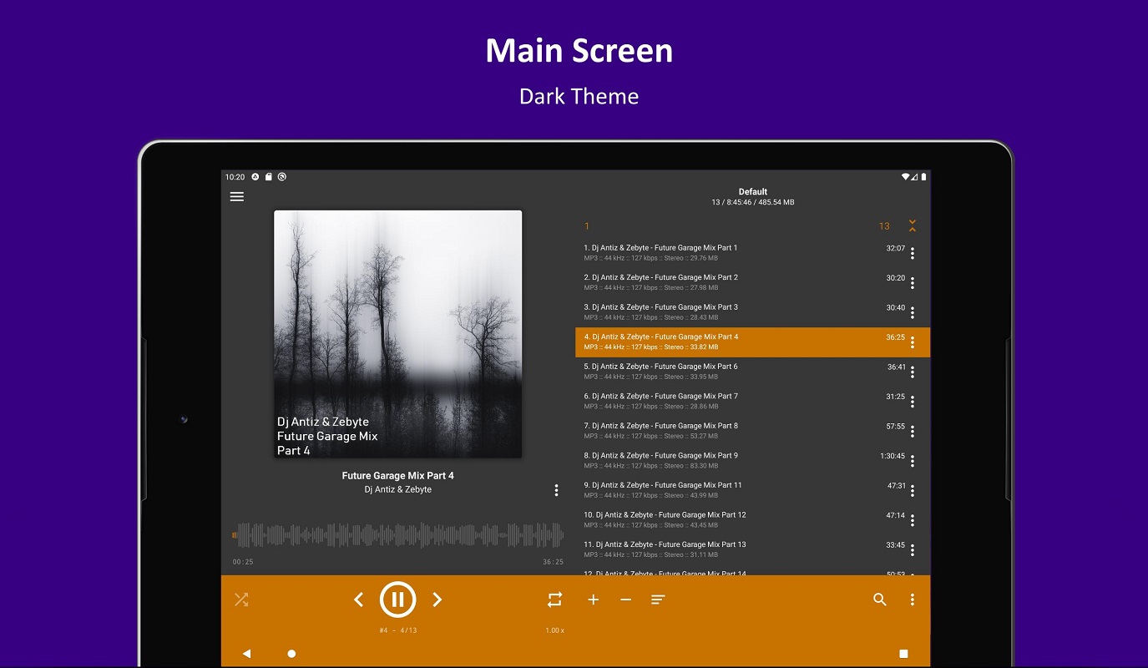Open the current song's three-dot menu
The height and width of the screenshot is (668, 1148).
click(556, 490)
